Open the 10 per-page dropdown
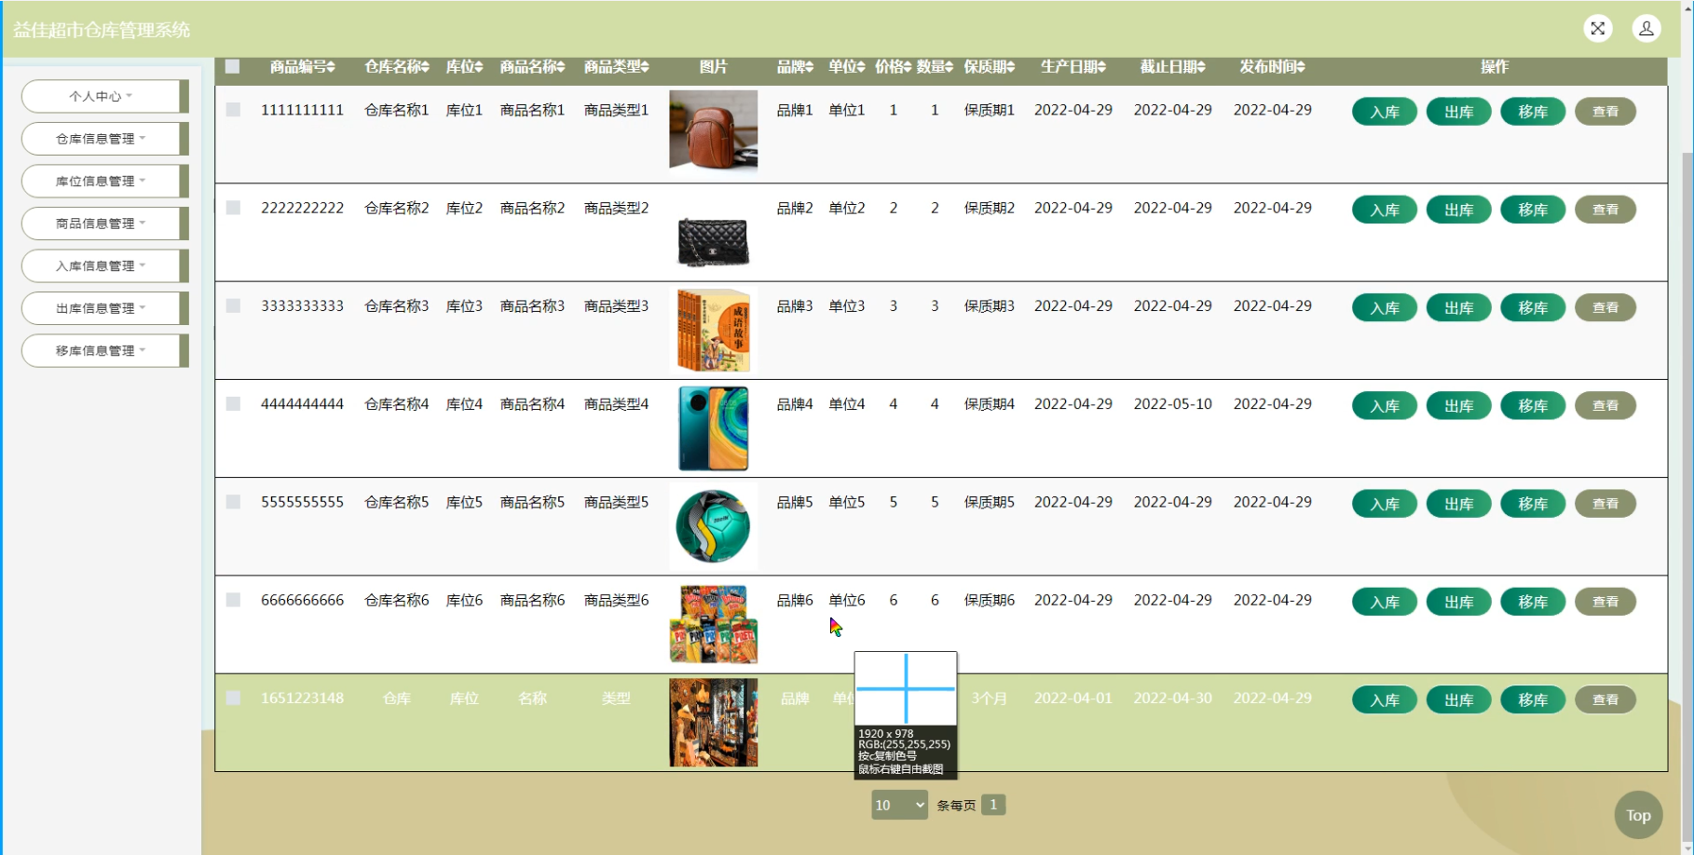This screenshot has width=1694, height=855. click(899, 806)
